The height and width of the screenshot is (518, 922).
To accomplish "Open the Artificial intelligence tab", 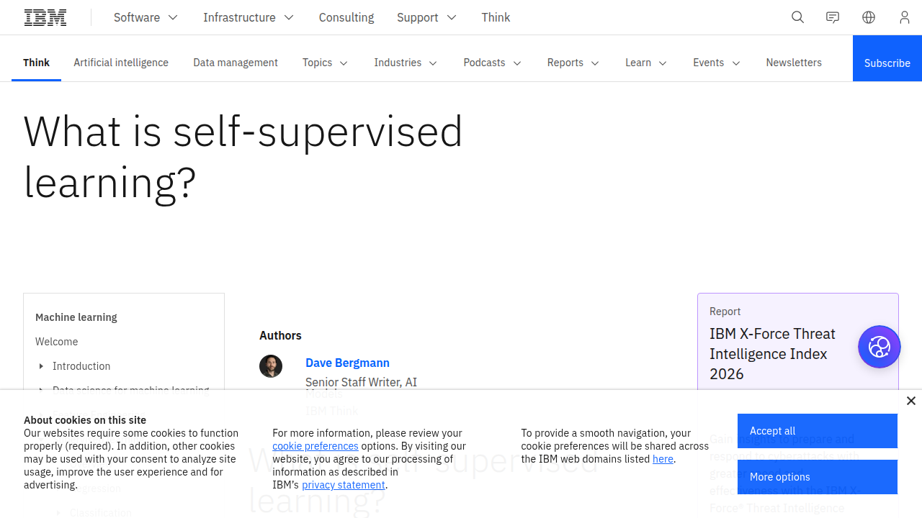I will (121, 63).
